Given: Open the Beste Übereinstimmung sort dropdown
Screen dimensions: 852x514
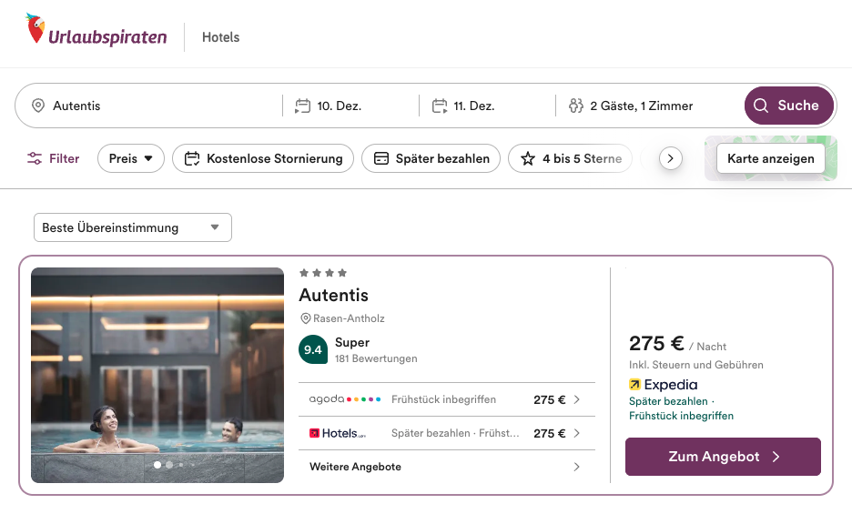Looking at the screenshot, I should [x=132, y=227].
